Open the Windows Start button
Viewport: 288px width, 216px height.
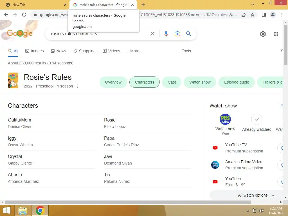7,210
